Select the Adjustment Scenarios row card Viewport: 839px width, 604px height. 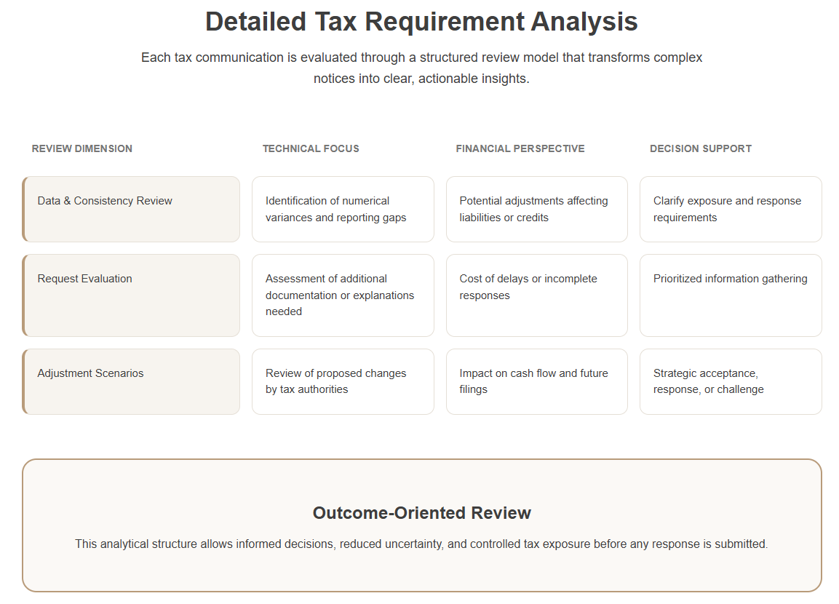coord(131,381)
